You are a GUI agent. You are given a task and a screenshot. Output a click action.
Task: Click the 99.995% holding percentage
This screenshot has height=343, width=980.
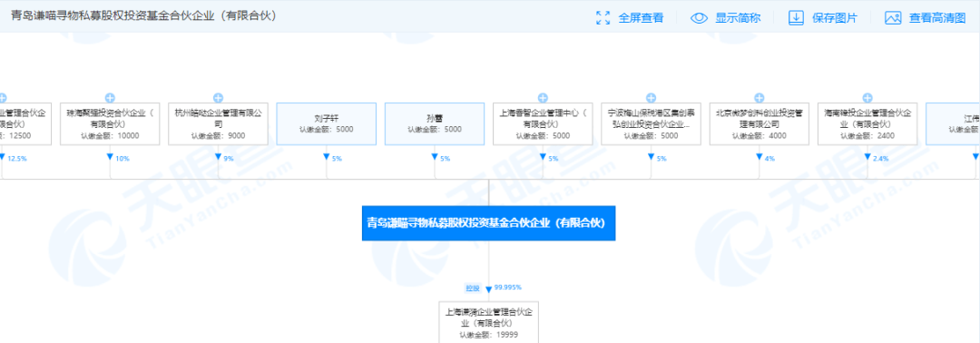coord(507,288)
